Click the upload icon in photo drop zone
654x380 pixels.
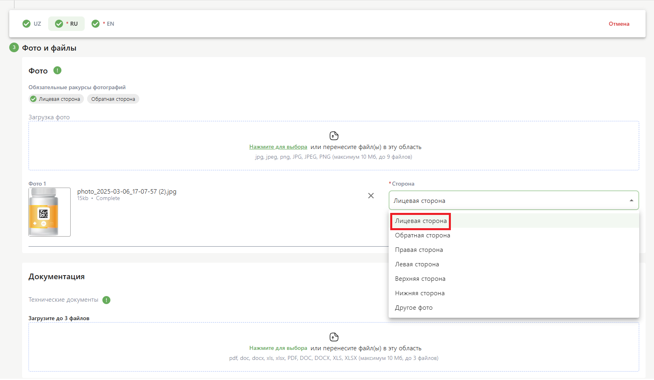point(334,136)
